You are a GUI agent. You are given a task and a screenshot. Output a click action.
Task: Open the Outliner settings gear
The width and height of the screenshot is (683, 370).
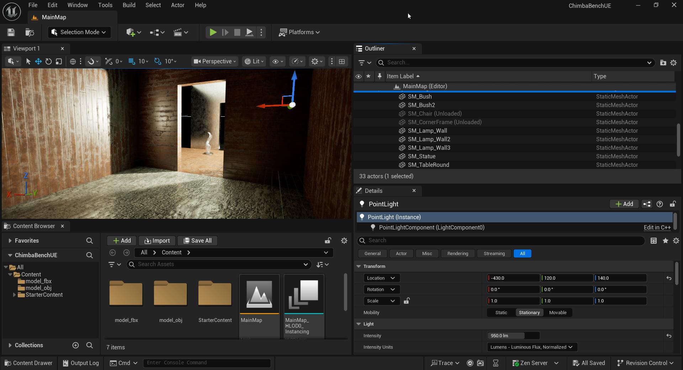673,63
